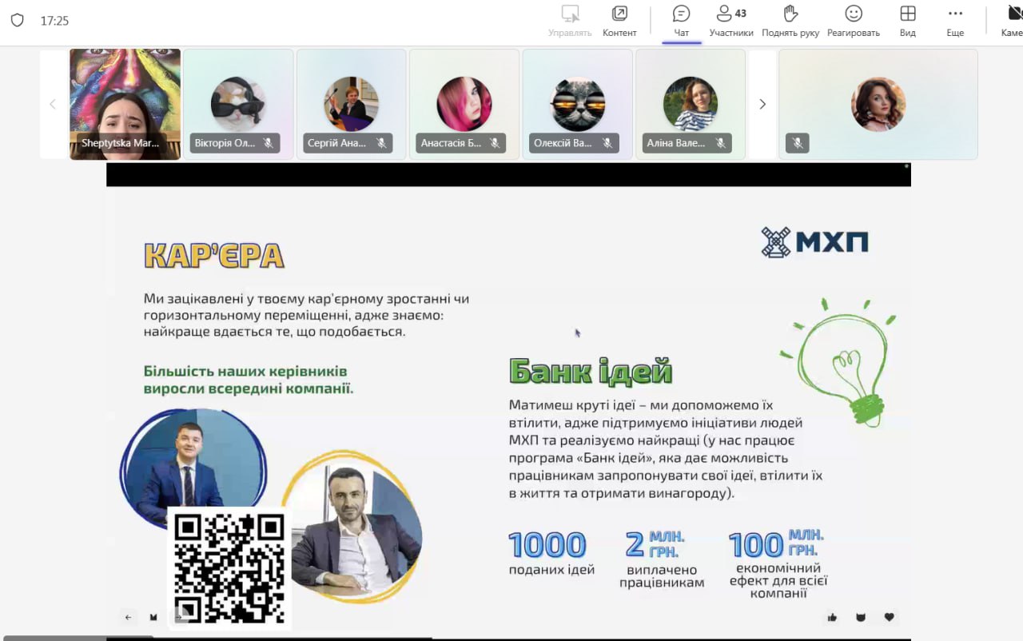Click the 1000 поданих ідей figure

[x=551, y=552]
